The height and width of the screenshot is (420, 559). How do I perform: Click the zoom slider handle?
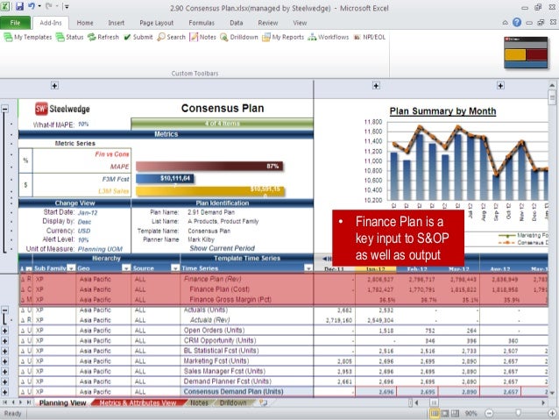coord(518,413)
